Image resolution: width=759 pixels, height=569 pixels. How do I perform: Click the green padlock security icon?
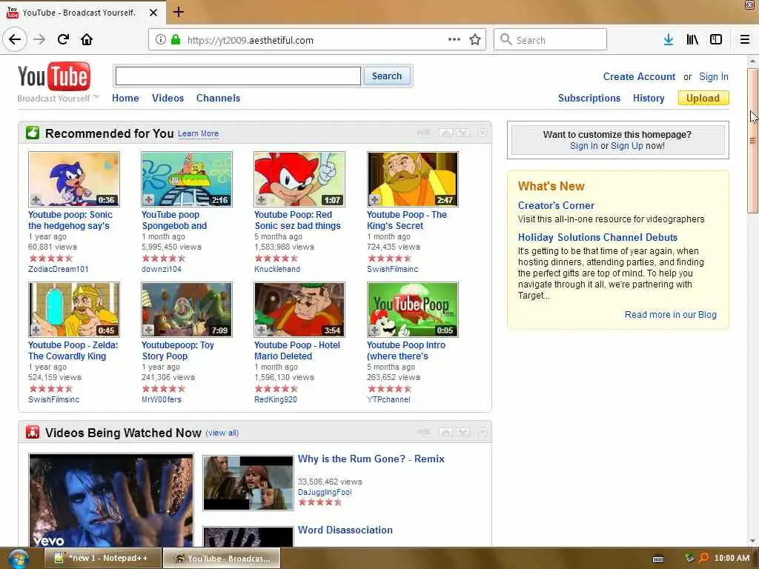pos(176,40)
